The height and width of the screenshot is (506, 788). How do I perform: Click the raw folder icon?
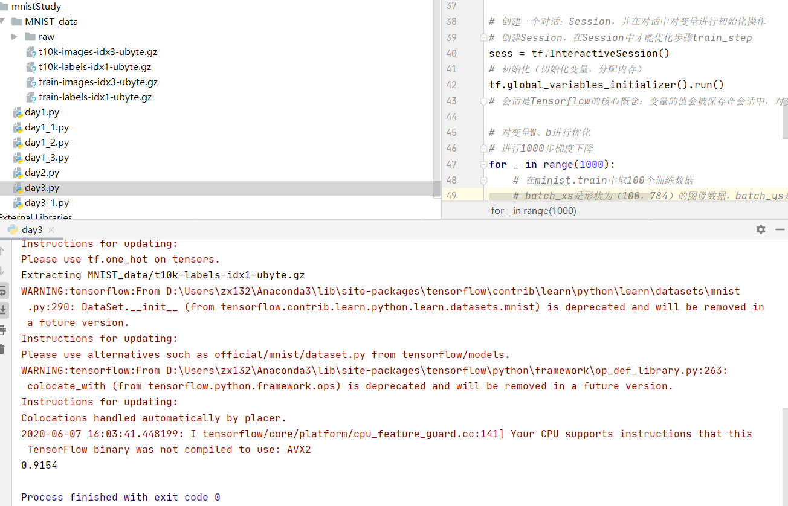click(30, 37)
